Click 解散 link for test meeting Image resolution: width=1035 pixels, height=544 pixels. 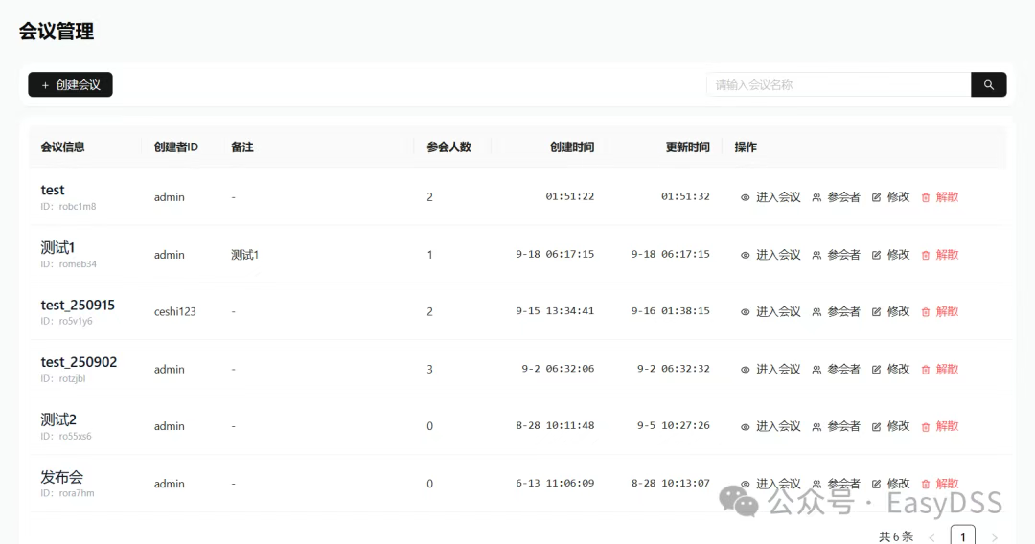coord(947,197)
